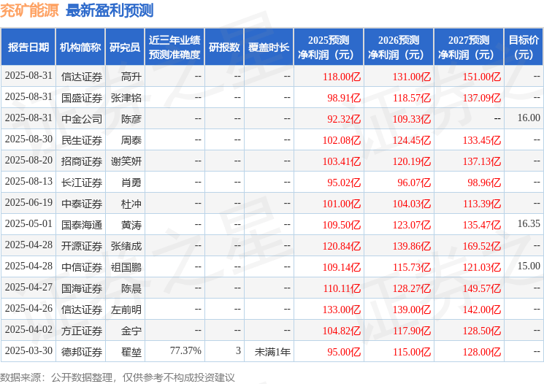Viewport: 544px width, 384px height.
Task: Click the 开源证券 institution cell
Action: pos(82,246)
